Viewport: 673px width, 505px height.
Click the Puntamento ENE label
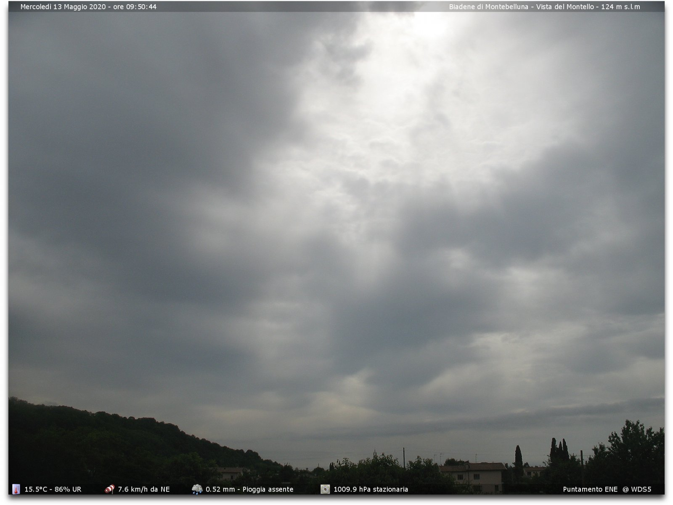pyautogui.click(x=590, y=489)
